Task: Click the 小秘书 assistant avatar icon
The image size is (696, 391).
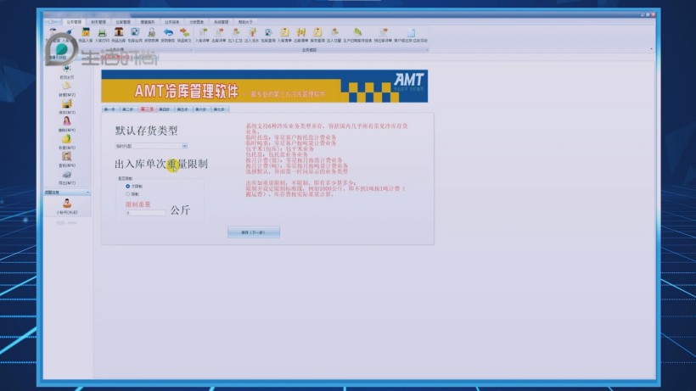Action: (x=66, y=204)
